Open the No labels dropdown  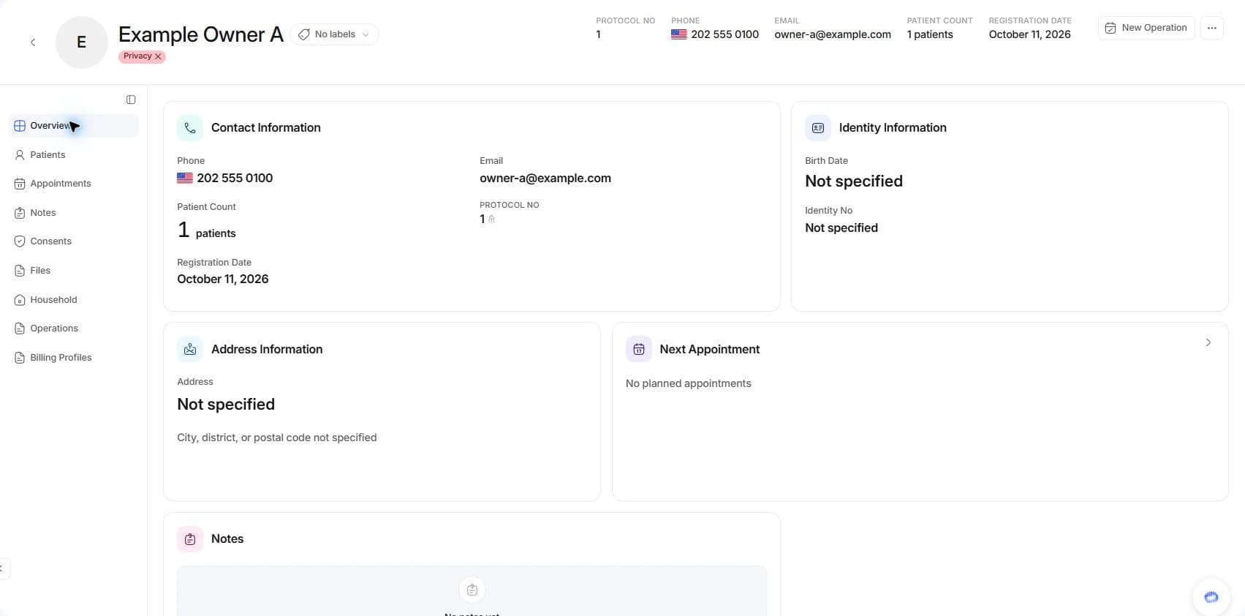[335, 34]
